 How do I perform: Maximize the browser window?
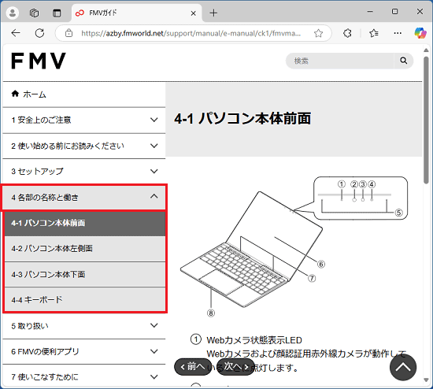tap(395, 12)
